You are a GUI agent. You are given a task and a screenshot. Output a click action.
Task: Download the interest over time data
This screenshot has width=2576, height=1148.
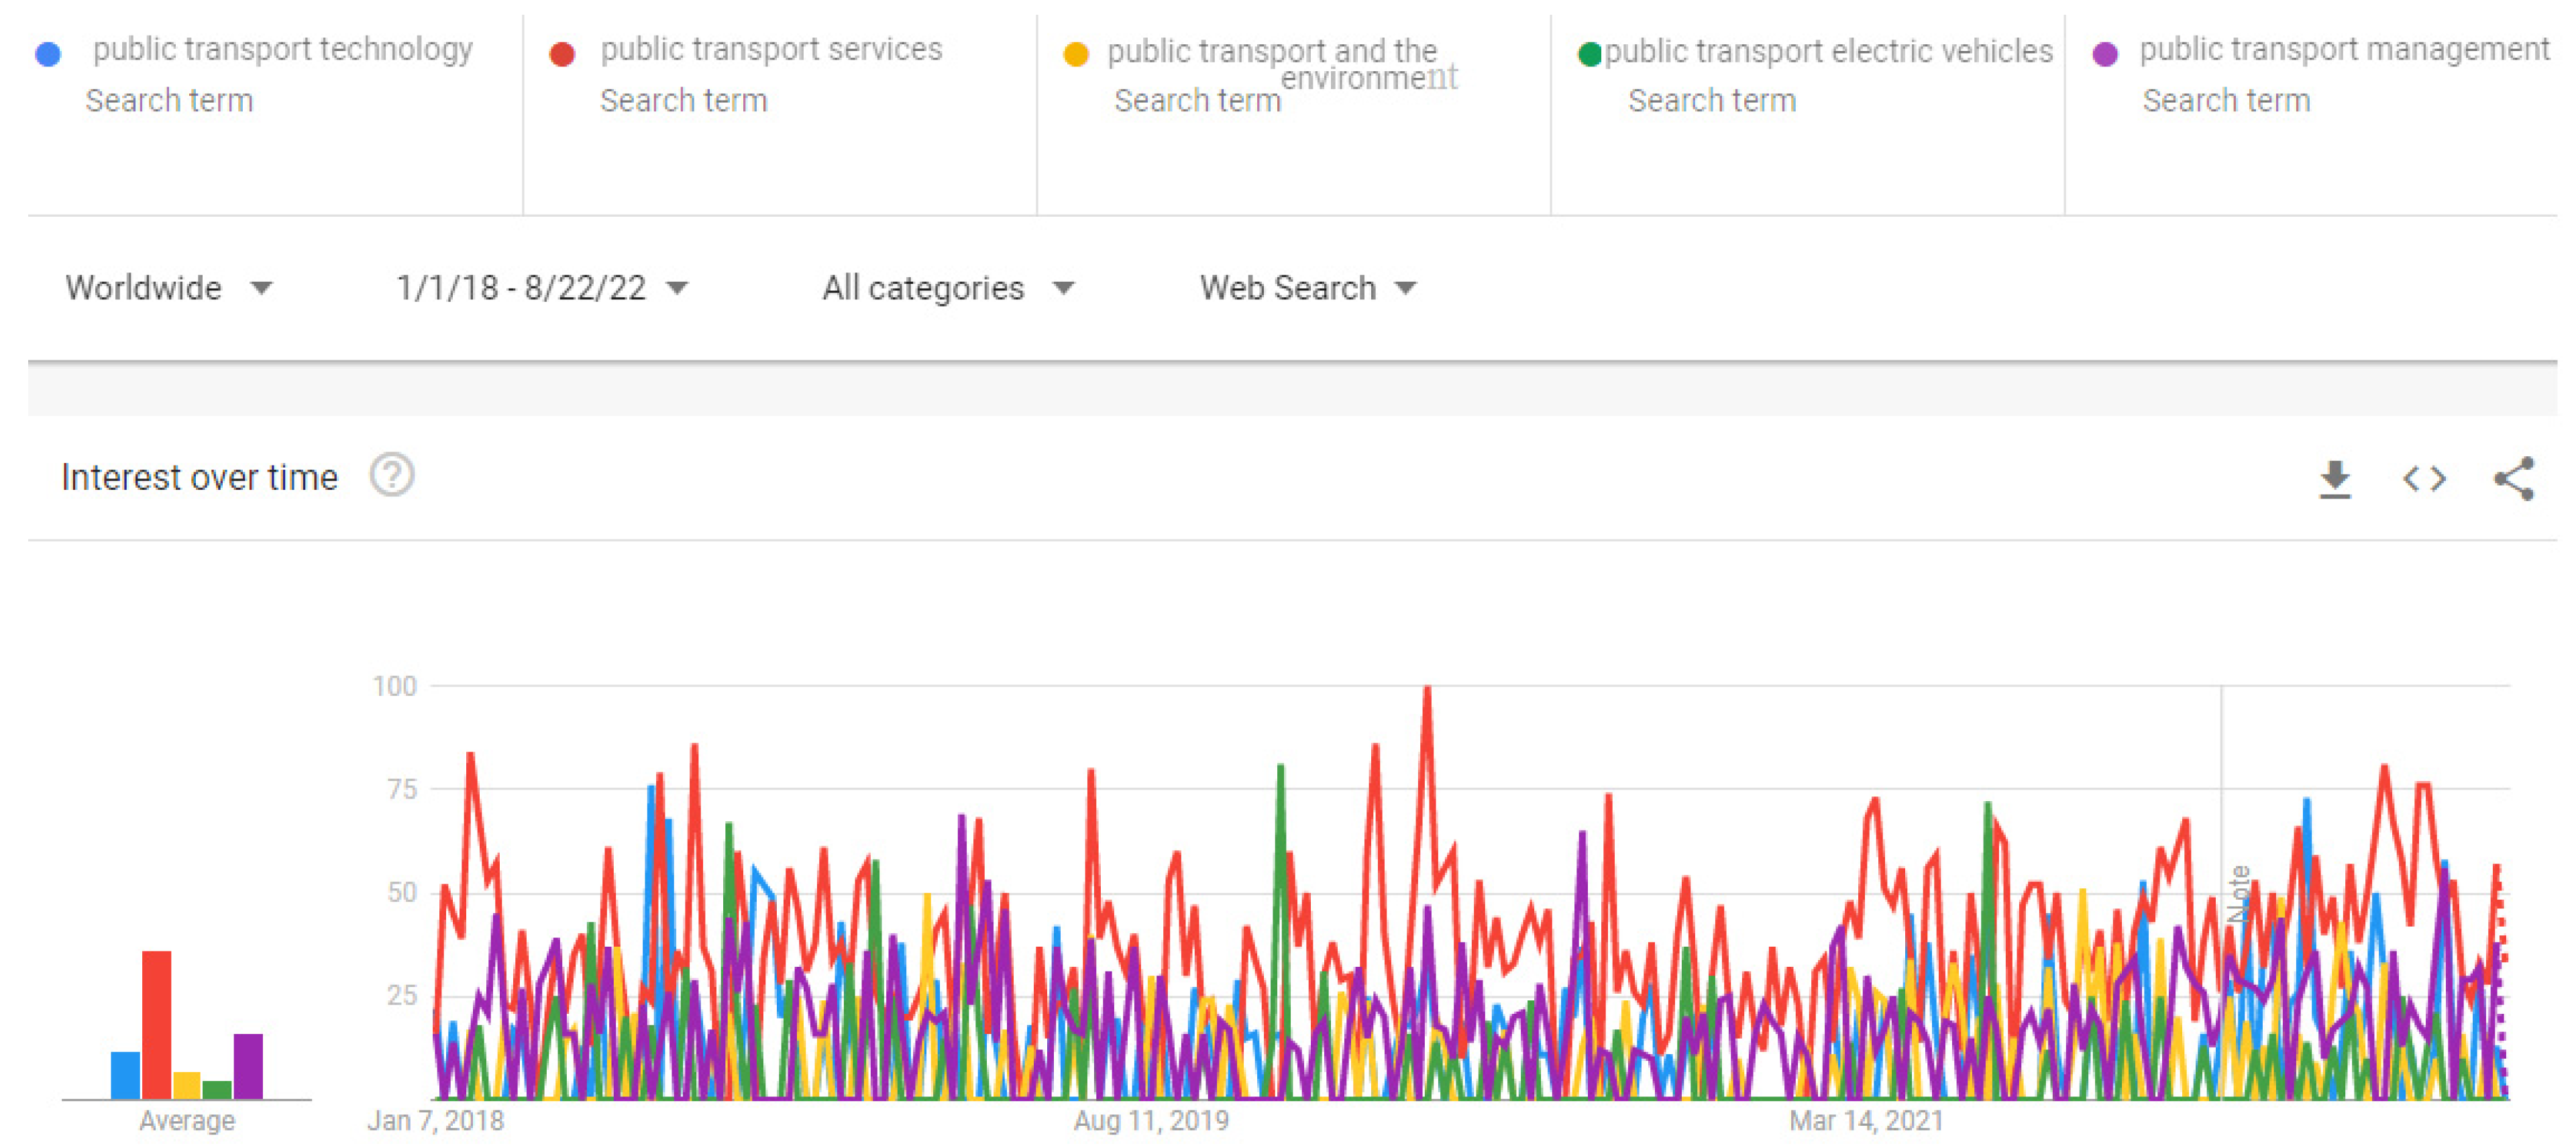(2334, 479)
